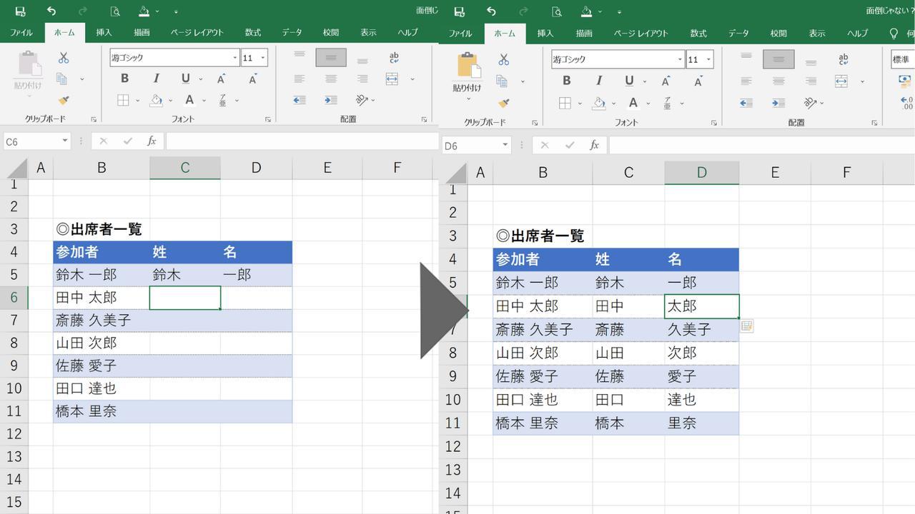The image size is (915, 514).
Task: Click cell C7 beside 斎藤 久美子 left window
Action: point(185,321)
